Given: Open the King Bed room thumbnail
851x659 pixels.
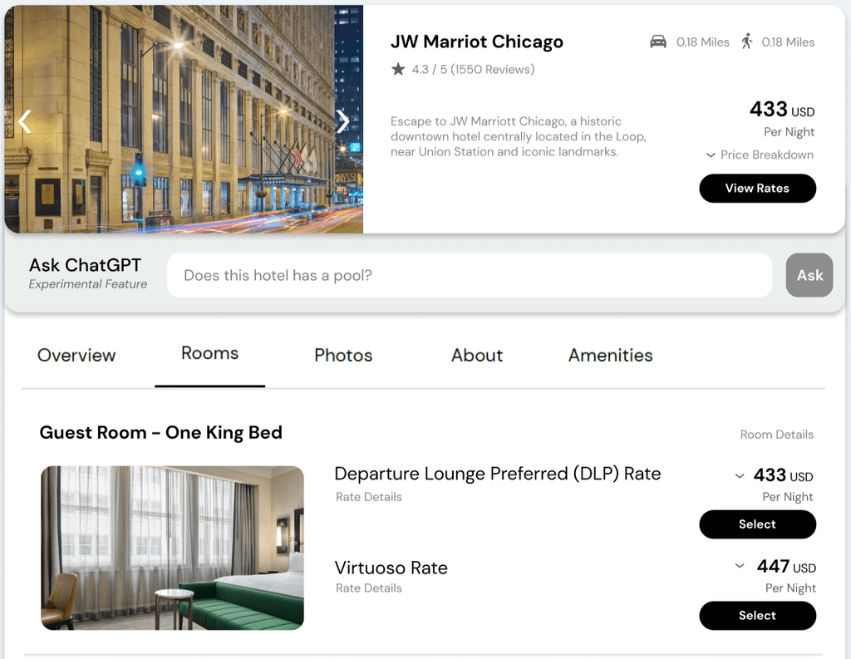Looking at the screenshot, I should 173,548.
